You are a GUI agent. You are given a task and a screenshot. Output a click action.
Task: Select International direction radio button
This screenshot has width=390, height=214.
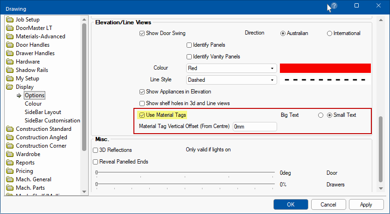(x=329, y=34)
